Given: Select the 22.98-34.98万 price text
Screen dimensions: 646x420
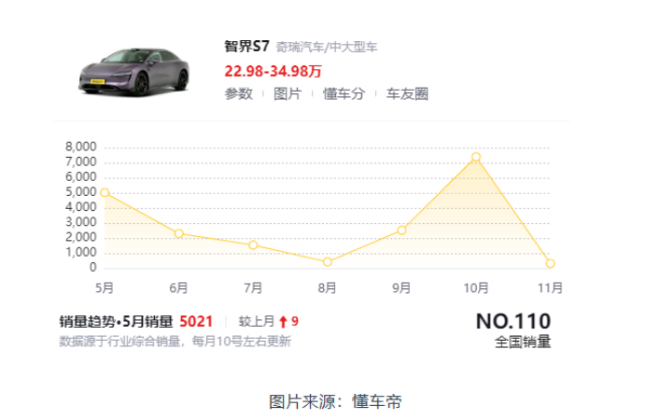Looking at the screenshot, I should 273,71.
